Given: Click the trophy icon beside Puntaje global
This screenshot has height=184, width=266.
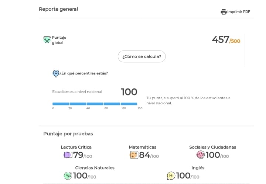Looking at the screenshot, I should (47, 39).
